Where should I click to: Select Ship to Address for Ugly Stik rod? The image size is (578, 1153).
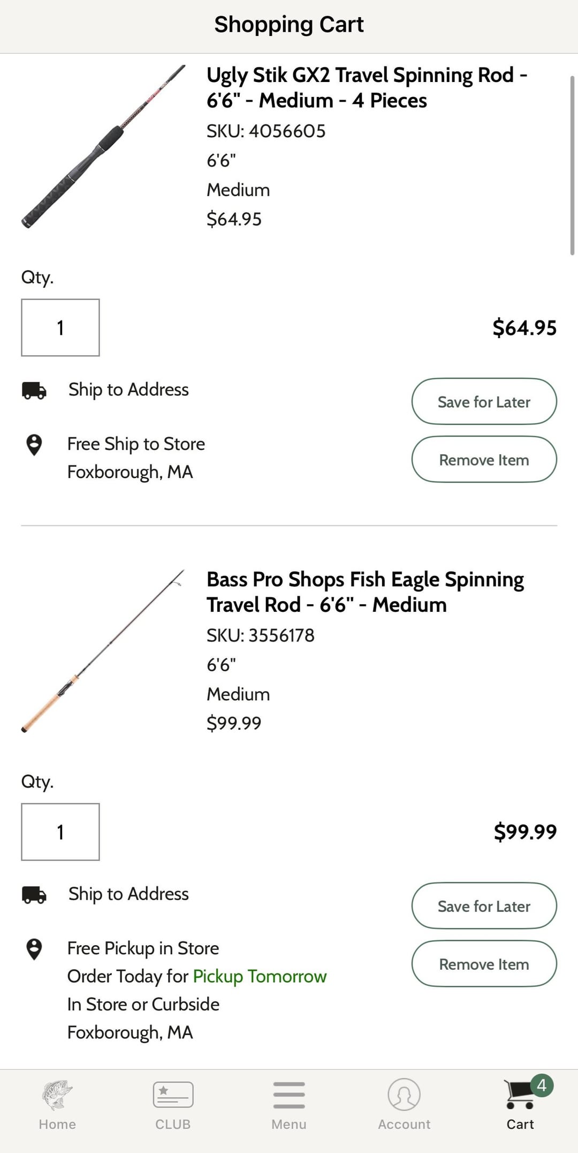[128, 390]
